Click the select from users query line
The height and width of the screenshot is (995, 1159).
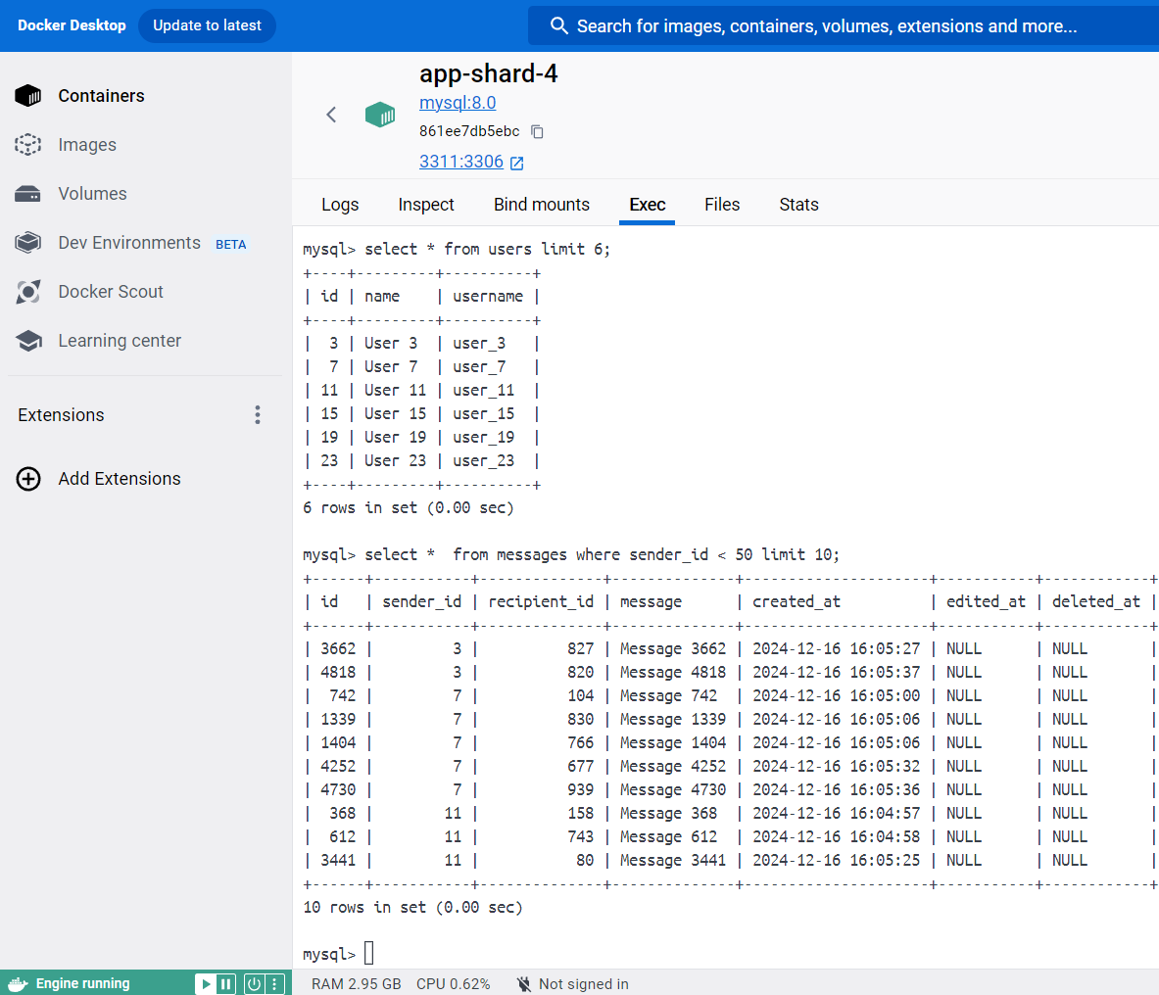(457, 250)
